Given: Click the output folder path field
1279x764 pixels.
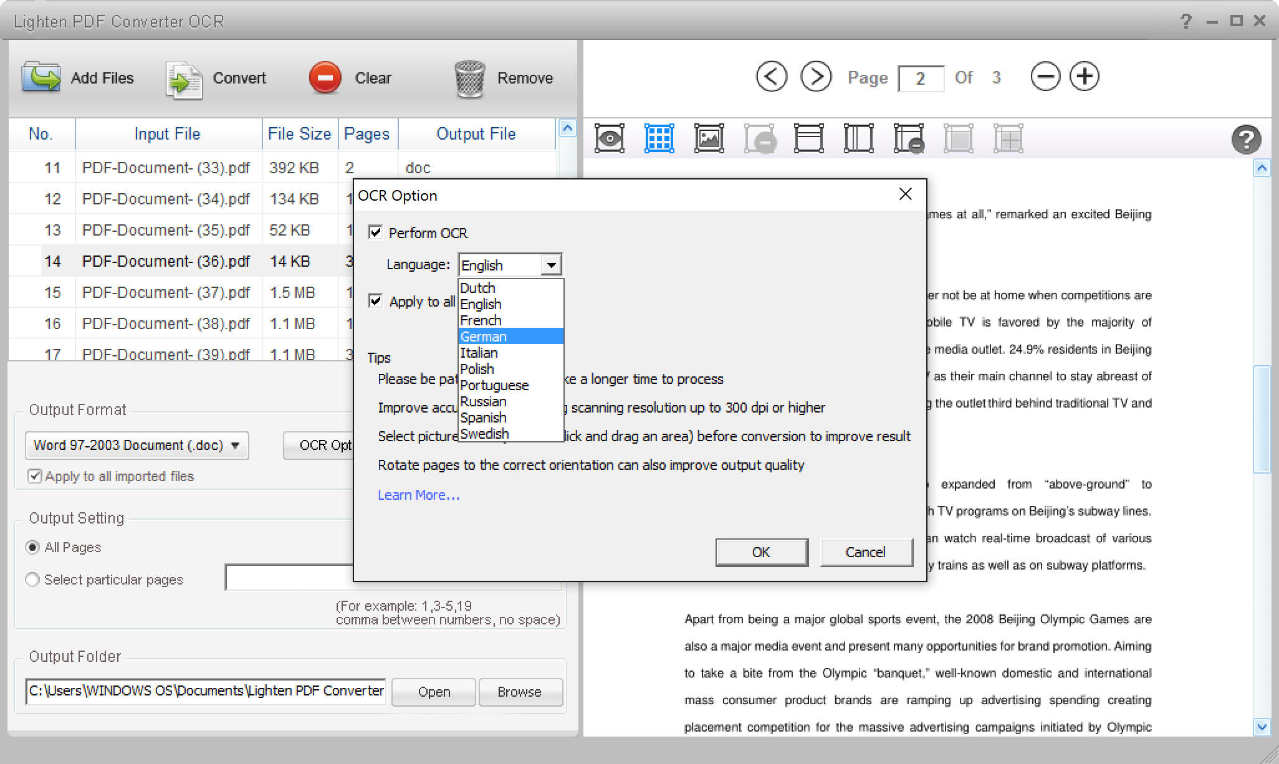Looking at the screenshot, I should [206, 692].
